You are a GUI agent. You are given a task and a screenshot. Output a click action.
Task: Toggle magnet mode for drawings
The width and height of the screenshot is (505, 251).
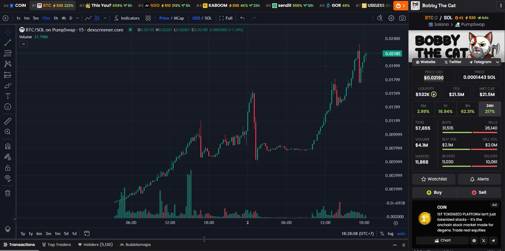8,146
